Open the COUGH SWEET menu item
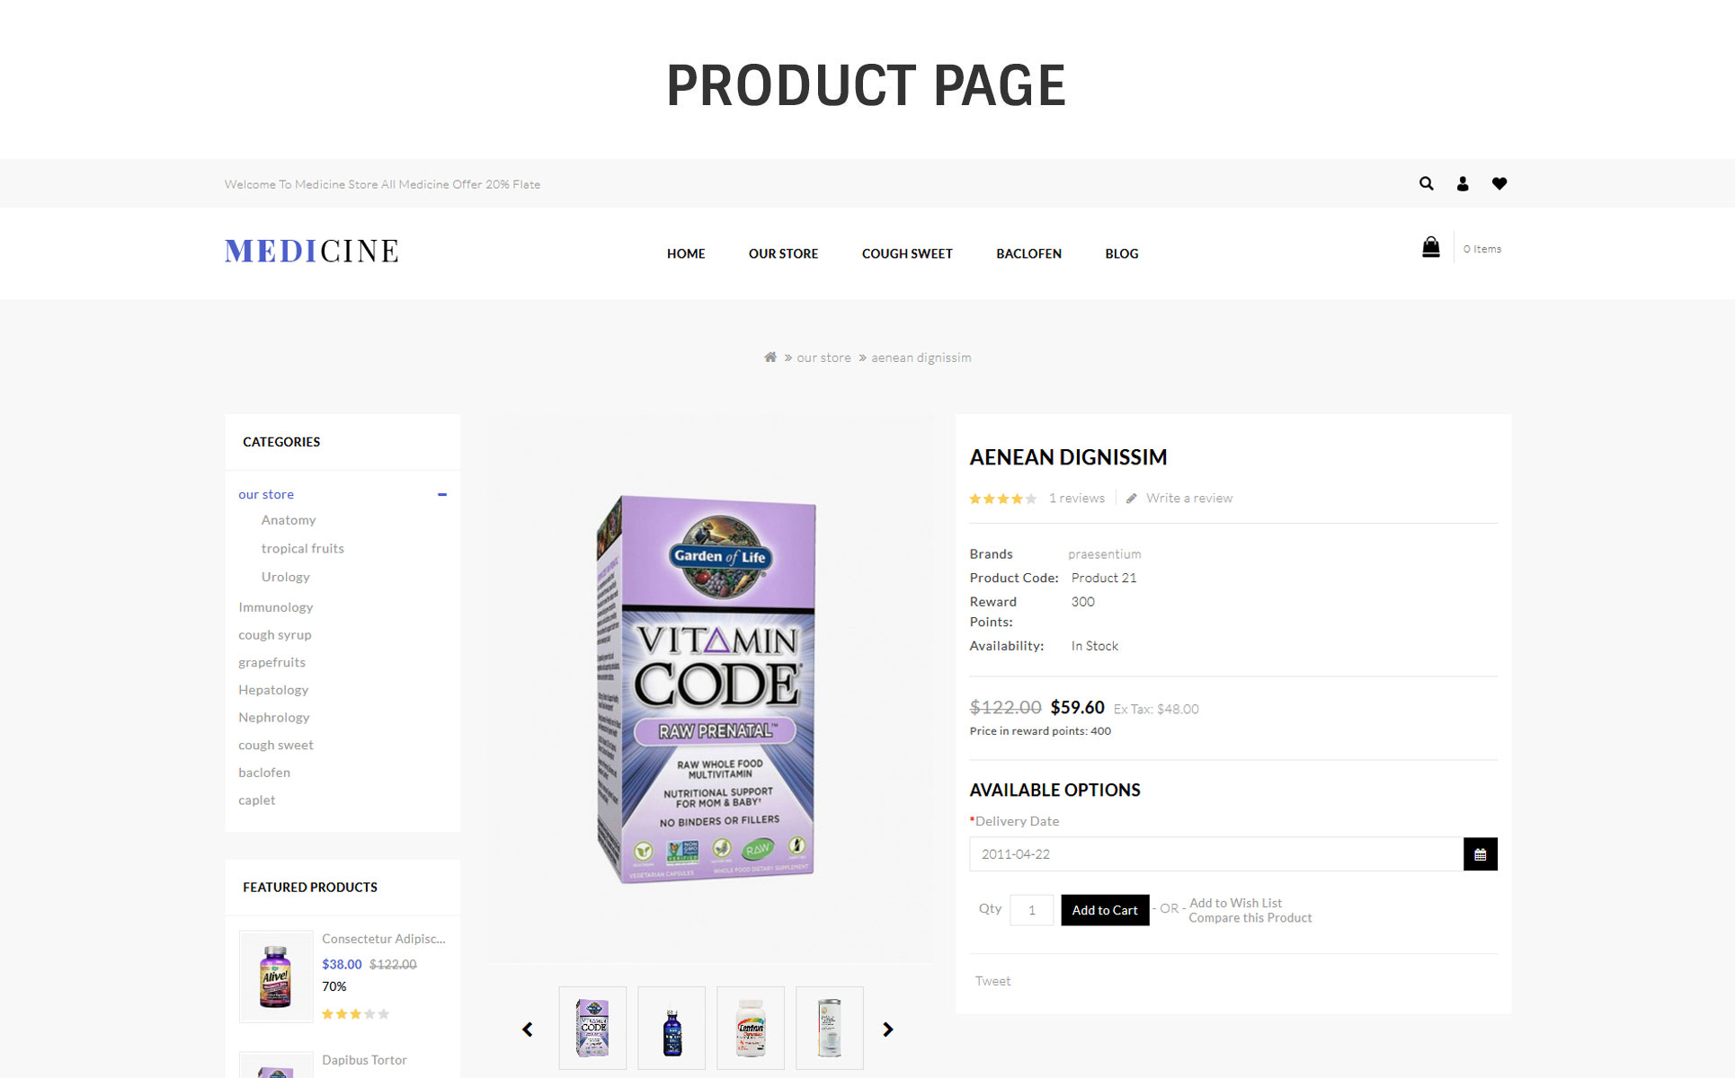1735x1078 pixels. point(907,253)
